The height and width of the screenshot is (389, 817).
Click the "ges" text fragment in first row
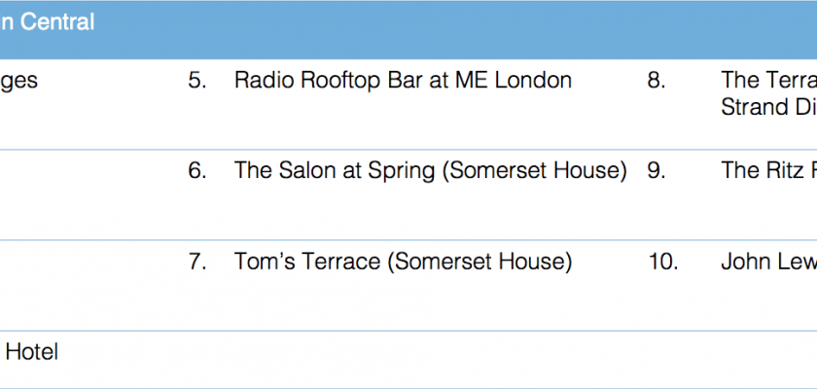pos(19,81)
